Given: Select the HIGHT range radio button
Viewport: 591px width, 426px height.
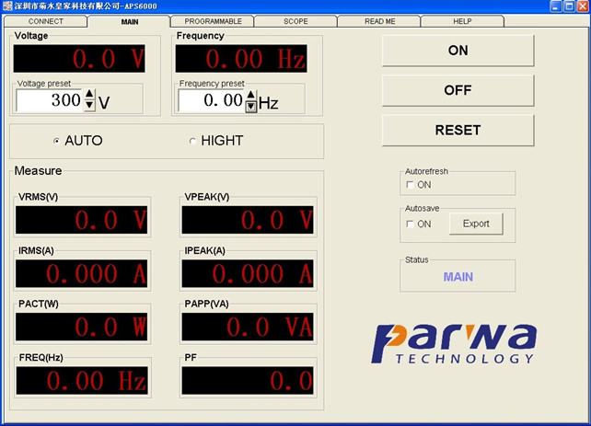Looking at the screenshot, I should [x=192, y=141].
